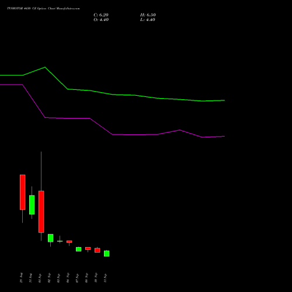This screenshot has height=292, width=292.
Task: Click the red candle above 28 Aug
Action: pyautogui.click(x=23, y=192)
